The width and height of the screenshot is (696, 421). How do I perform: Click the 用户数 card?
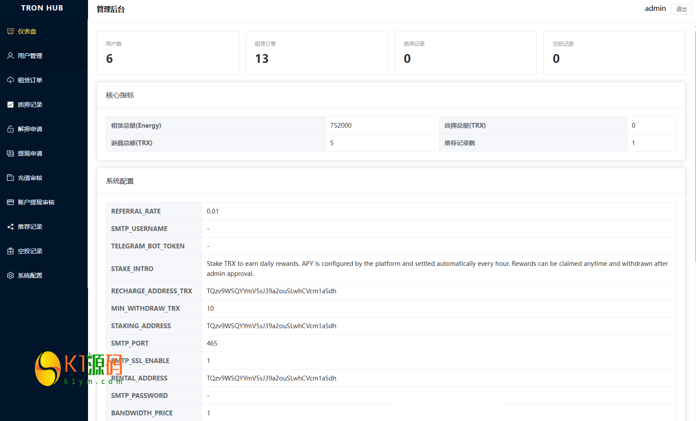168,53
